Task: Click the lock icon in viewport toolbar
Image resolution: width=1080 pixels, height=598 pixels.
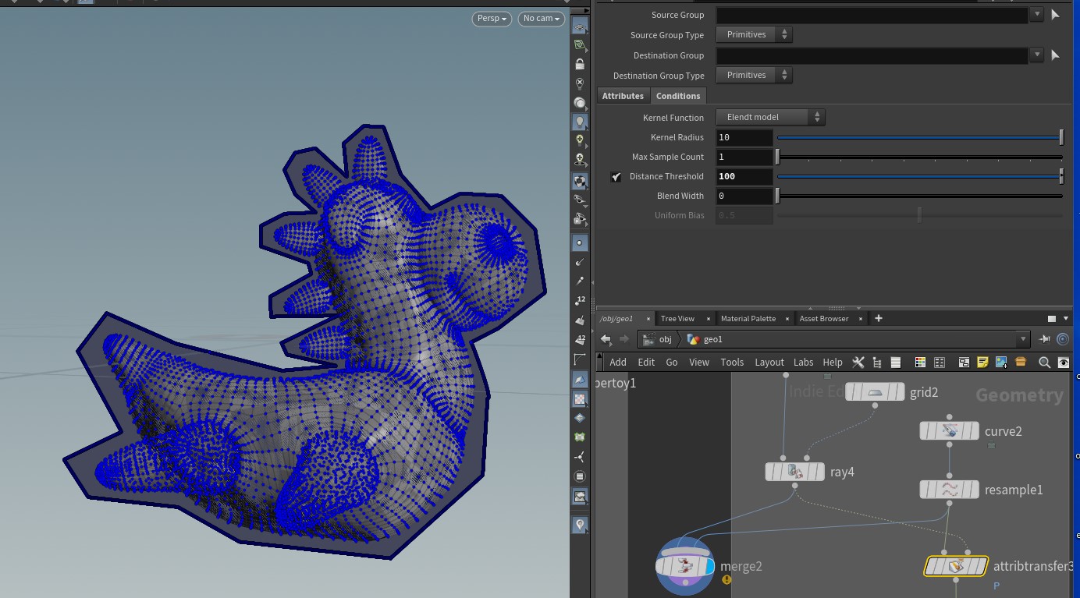Action: coord(580,65)
